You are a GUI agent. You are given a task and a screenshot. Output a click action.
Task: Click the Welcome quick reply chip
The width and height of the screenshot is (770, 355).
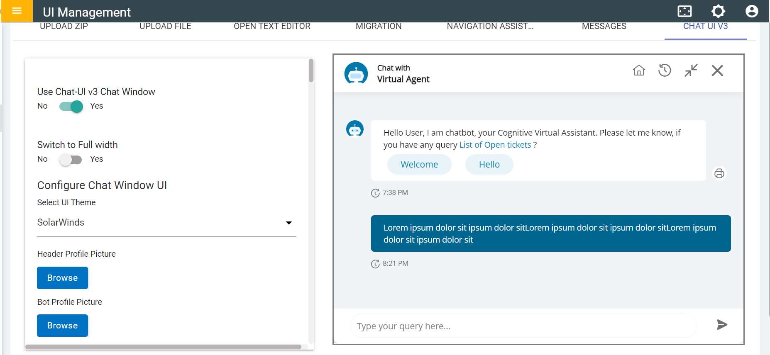(419, 165)
